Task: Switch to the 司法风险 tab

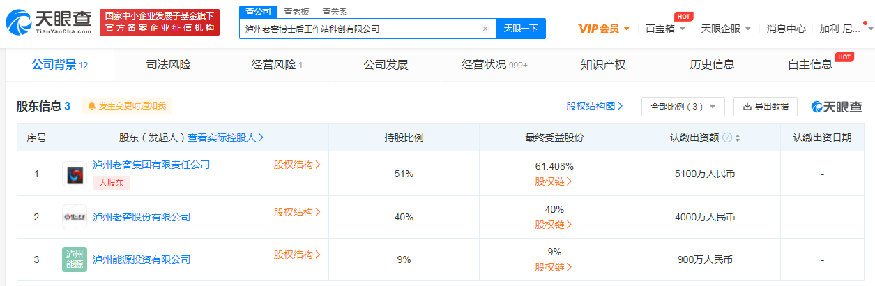Action: click(168, 65)
